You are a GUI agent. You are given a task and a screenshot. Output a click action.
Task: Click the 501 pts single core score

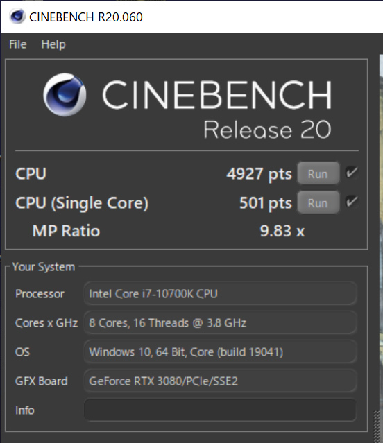[x=266, y=203]
